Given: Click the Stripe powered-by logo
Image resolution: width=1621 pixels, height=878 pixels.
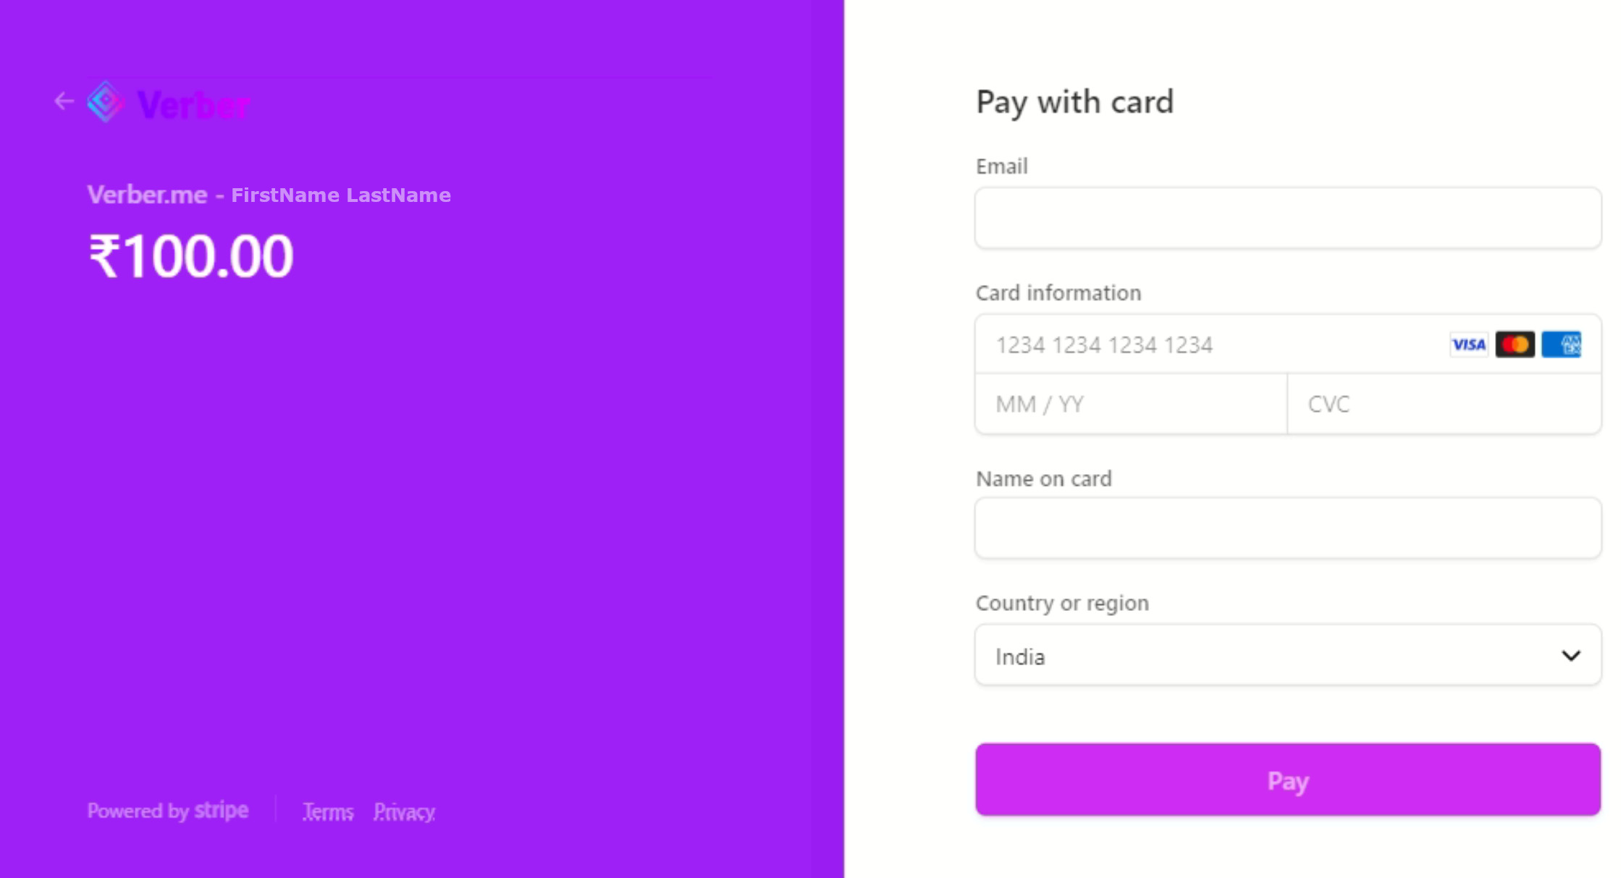Looking at the screenshot, I should tap(168, 811).
